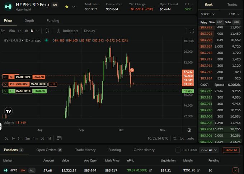This screenshot has height=174, width=244.
Task: Cancel the TP order line X
Action: point(5,91)
